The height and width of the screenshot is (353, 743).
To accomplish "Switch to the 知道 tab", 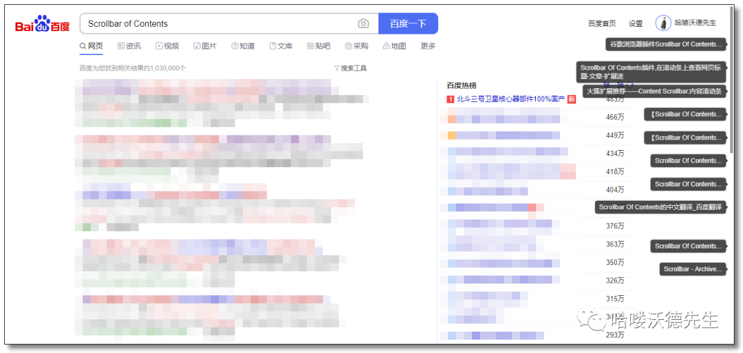I will tap(243, 46).
